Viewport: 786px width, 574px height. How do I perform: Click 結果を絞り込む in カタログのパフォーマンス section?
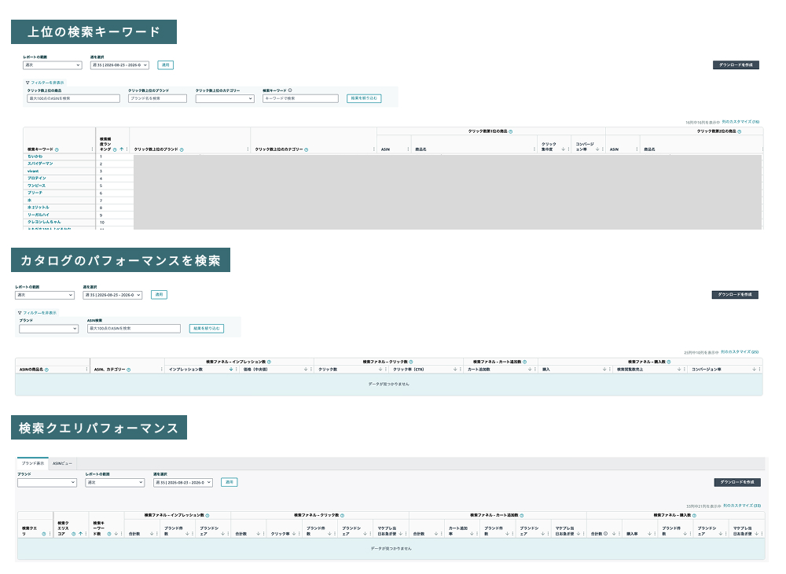click(x=207, y=329)
